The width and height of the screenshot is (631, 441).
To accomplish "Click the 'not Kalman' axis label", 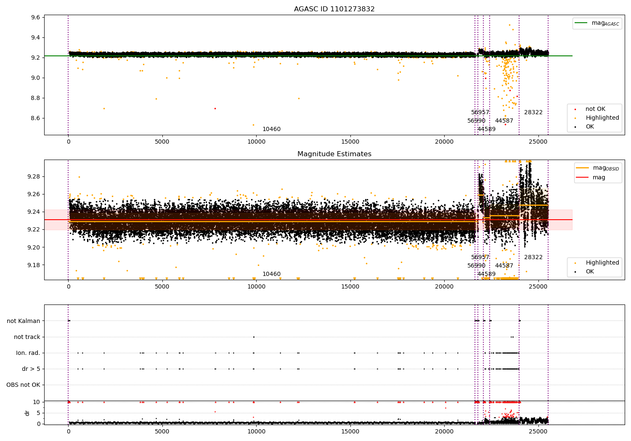I will [x=24, y=321].
